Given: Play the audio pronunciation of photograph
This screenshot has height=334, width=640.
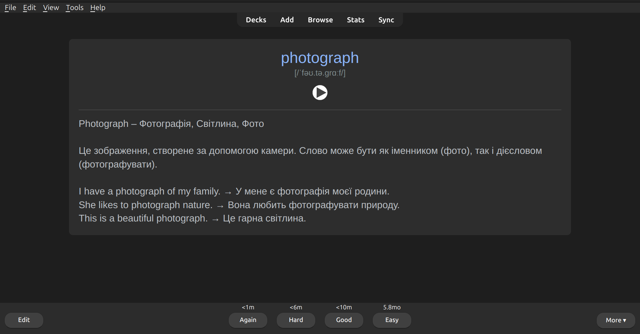Looking at the screenshot, I should coord(320,93).
